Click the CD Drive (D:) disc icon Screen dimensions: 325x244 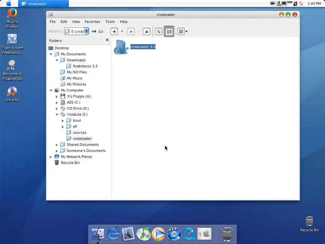point(63,108)
